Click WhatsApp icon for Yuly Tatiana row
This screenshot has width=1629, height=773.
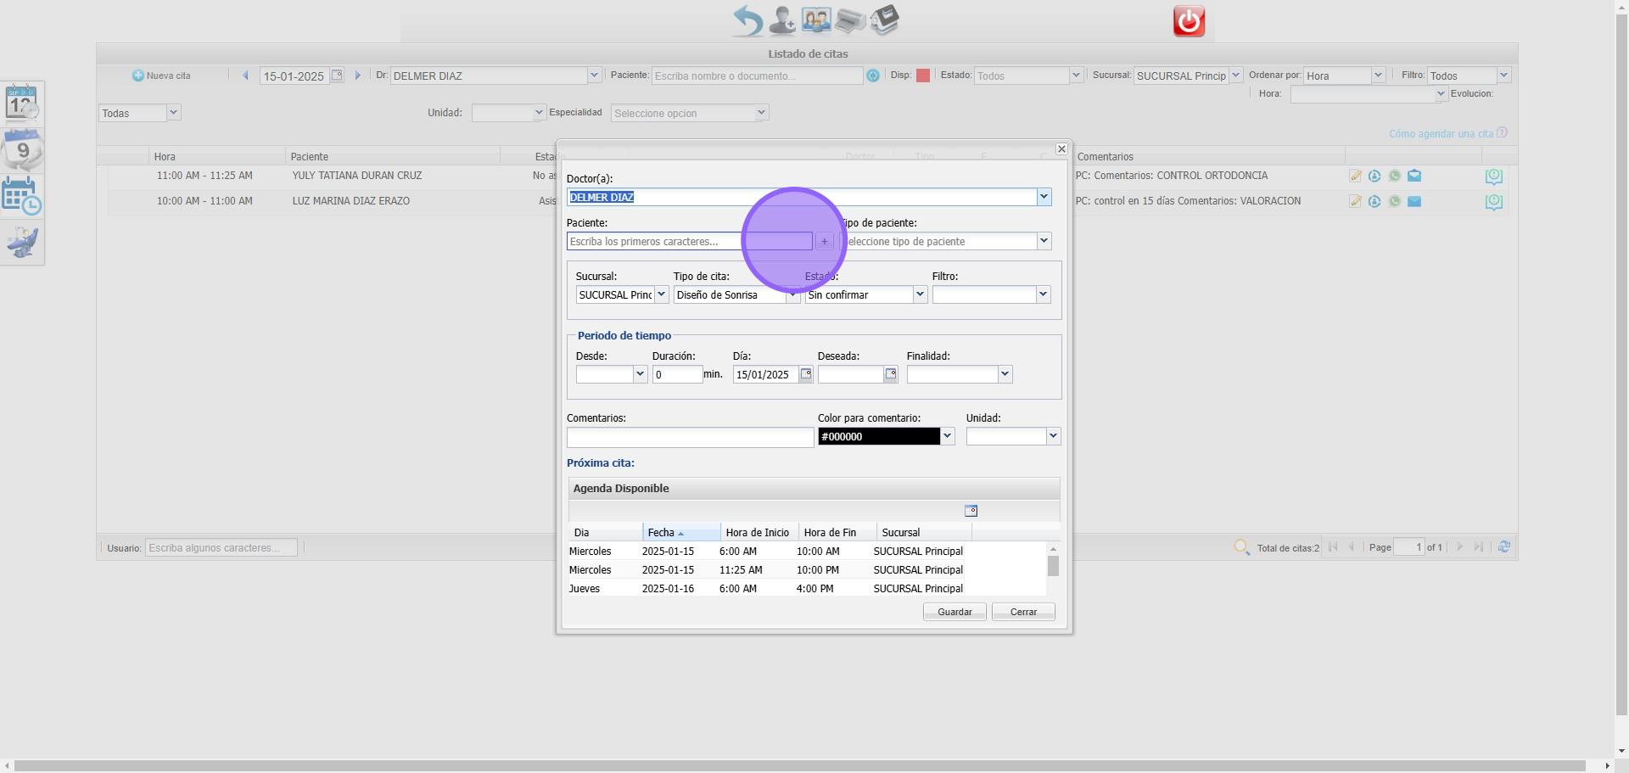[x=1394, y=176]
